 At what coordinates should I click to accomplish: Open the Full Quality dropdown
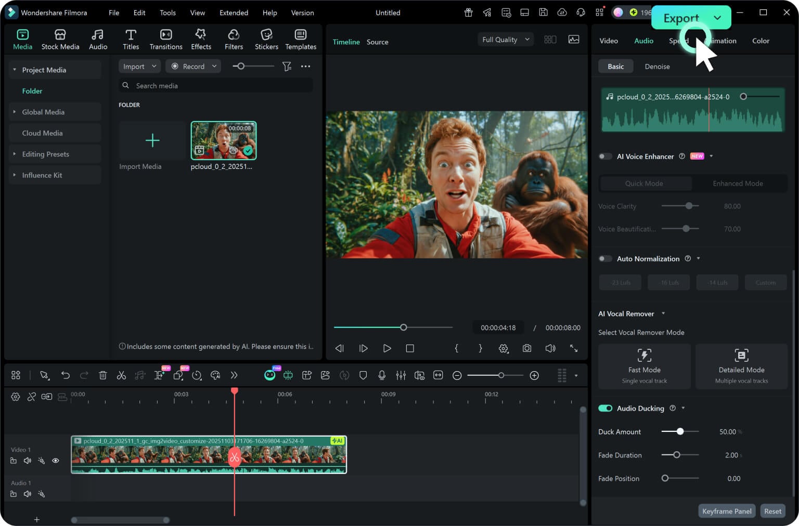coord(505,40)
